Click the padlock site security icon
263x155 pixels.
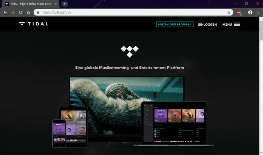(37, 12)
